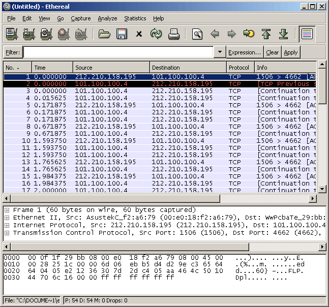Clear the display filter
The width and height of the screenshot is (329, 307).
point(273,52)
